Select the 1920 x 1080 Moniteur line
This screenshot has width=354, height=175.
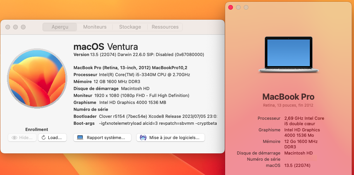[132, 95]
